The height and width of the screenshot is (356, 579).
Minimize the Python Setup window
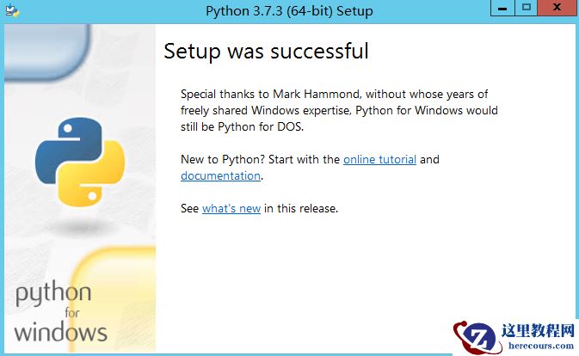[502, 8]
